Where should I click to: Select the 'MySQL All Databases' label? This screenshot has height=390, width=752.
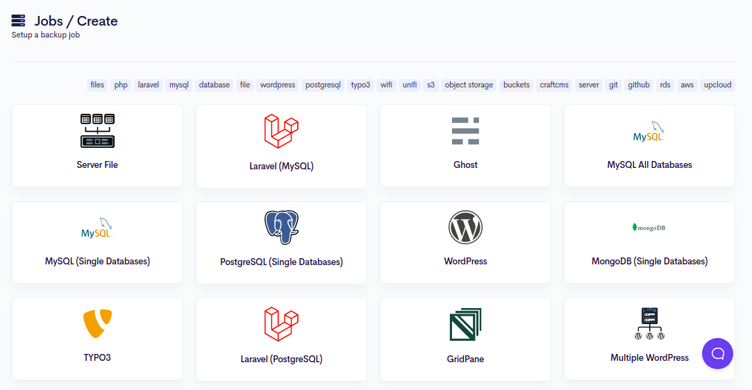coord(649,165)
